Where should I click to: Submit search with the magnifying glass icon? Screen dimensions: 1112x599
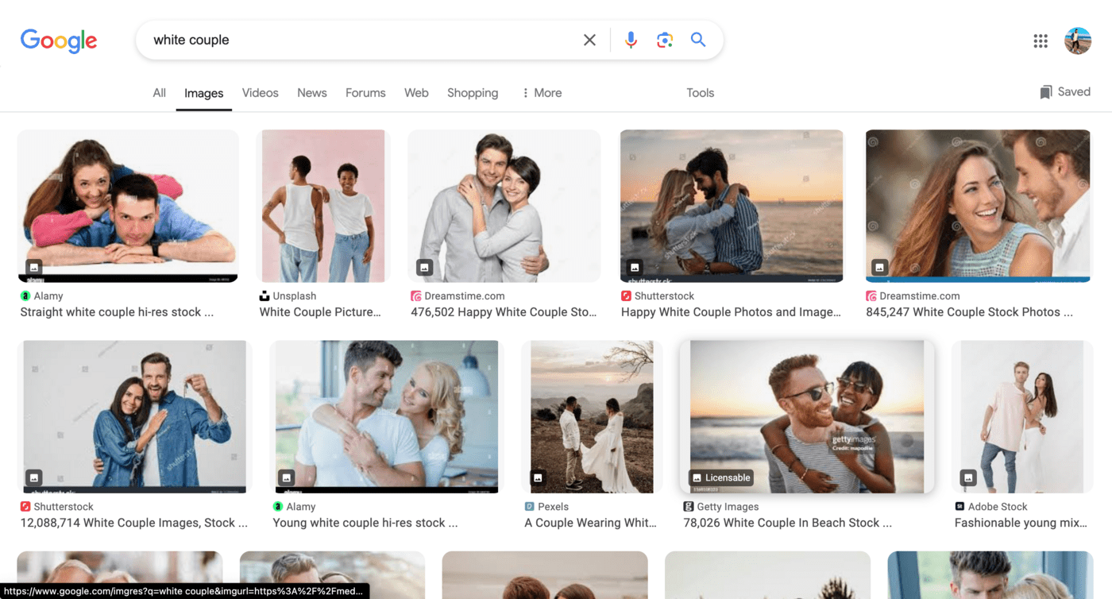click(x=698, y=40)
